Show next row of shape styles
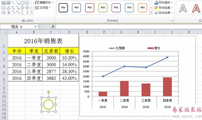Image resolution: width=202 pixels, height=120 pixels. pyautogui.click(x=151, y=8)
